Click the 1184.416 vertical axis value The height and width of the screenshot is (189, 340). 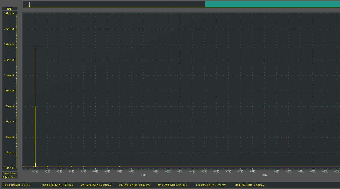click(9, 75)
